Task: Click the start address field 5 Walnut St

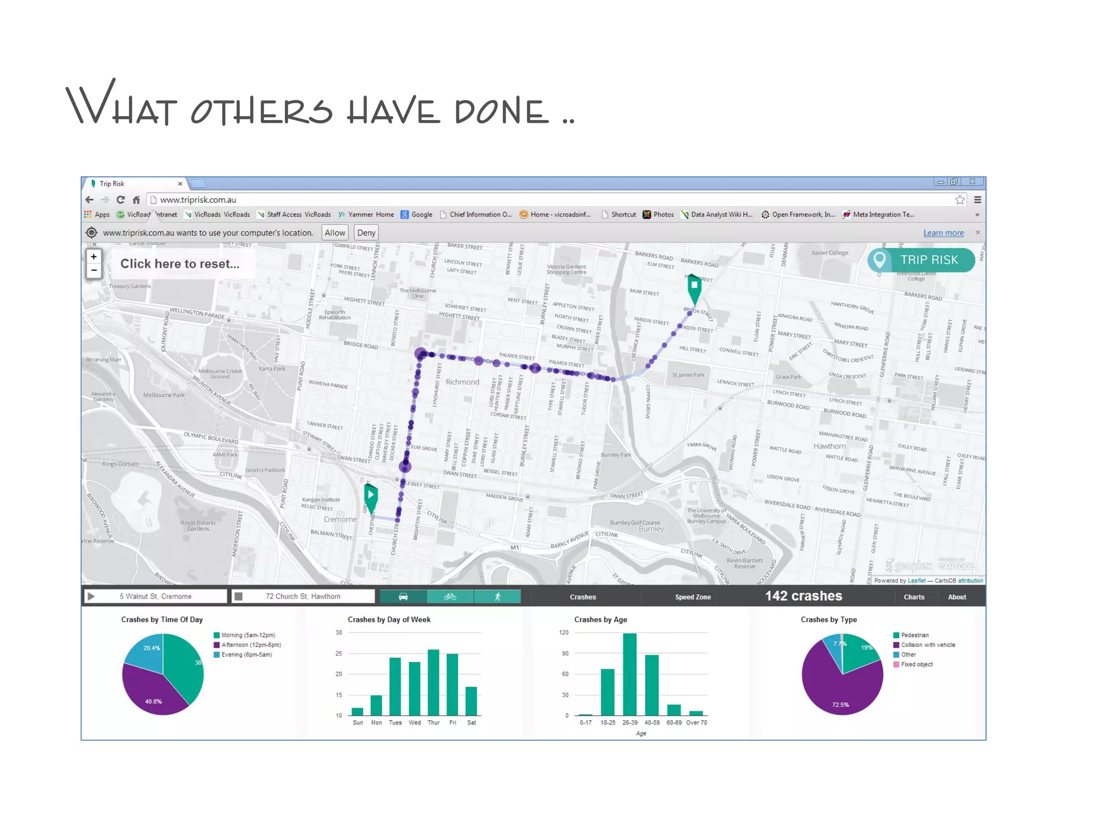Action: click(x=155, y=596)
